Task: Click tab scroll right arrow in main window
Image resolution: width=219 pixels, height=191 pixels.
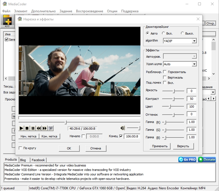Action: point(213,99)
